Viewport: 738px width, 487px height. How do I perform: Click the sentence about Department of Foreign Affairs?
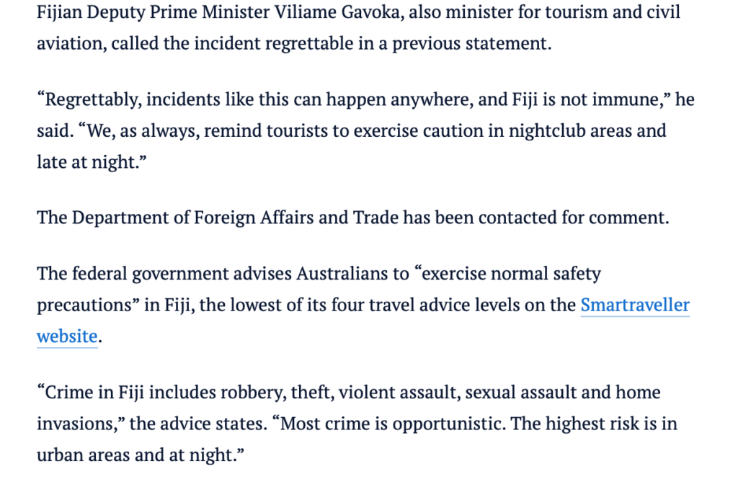tap(353, 218)
